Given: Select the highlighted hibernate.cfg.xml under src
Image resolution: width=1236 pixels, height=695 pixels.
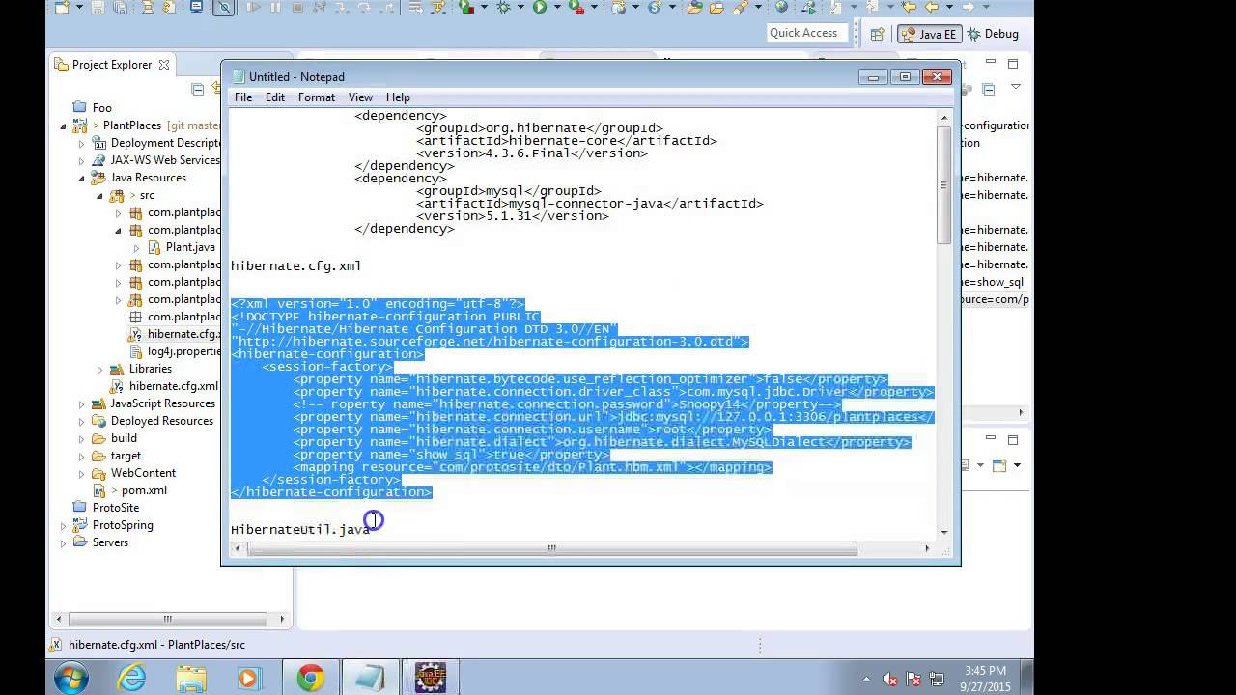Looking at the screenshot, I should point(183,334).
